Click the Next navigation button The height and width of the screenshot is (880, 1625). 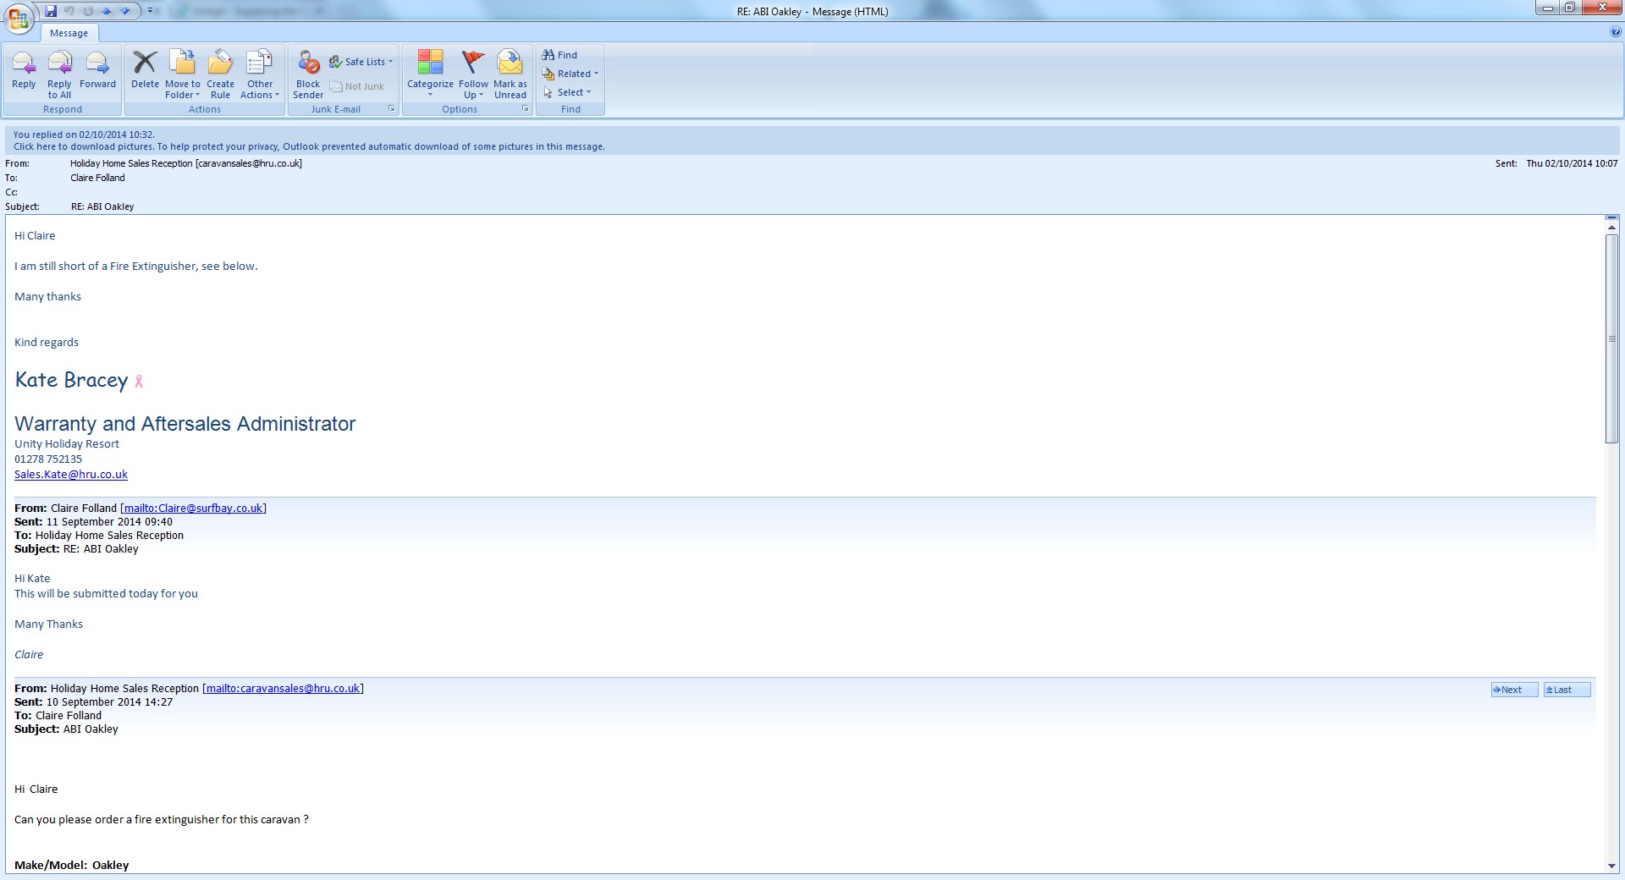tap(1513, 690)
